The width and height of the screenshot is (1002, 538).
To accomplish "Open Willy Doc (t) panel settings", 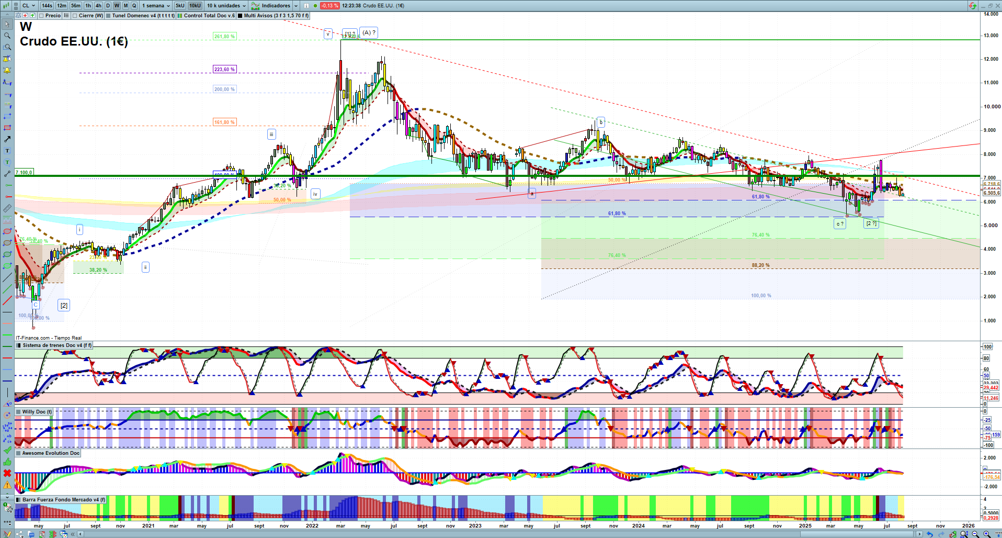I will click(34, 412).
